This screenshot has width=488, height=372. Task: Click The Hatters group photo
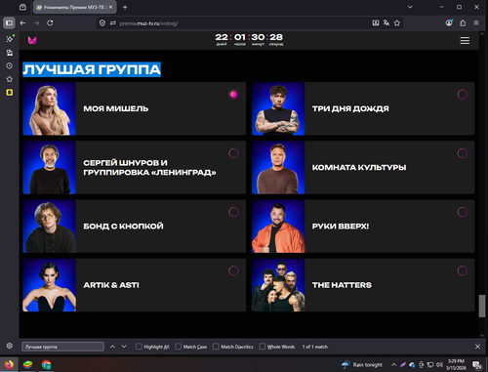(x=278, y=285)
